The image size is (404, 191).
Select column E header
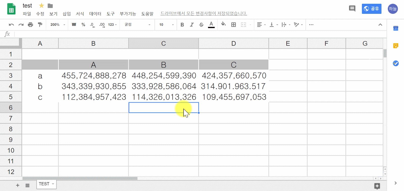pos(288,43)
